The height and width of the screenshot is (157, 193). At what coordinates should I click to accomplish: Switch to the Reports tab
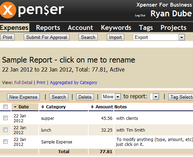pos(48,27)
